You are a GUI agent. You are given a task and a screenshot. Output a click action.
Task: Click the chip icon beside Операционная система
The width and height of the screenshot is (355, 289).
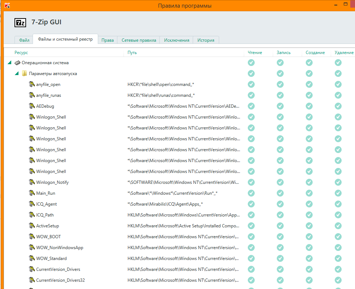17,63
